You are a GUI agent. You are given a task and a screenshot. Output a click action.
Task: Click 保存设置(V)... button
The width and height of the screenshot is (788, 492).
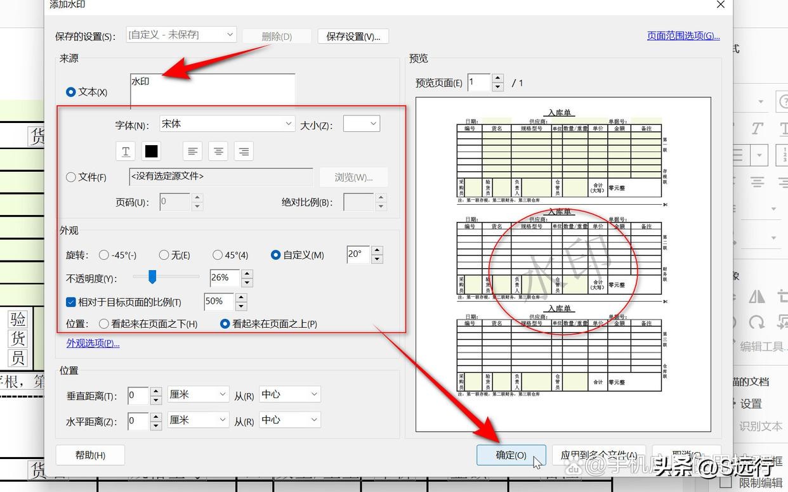coord(353,36)
